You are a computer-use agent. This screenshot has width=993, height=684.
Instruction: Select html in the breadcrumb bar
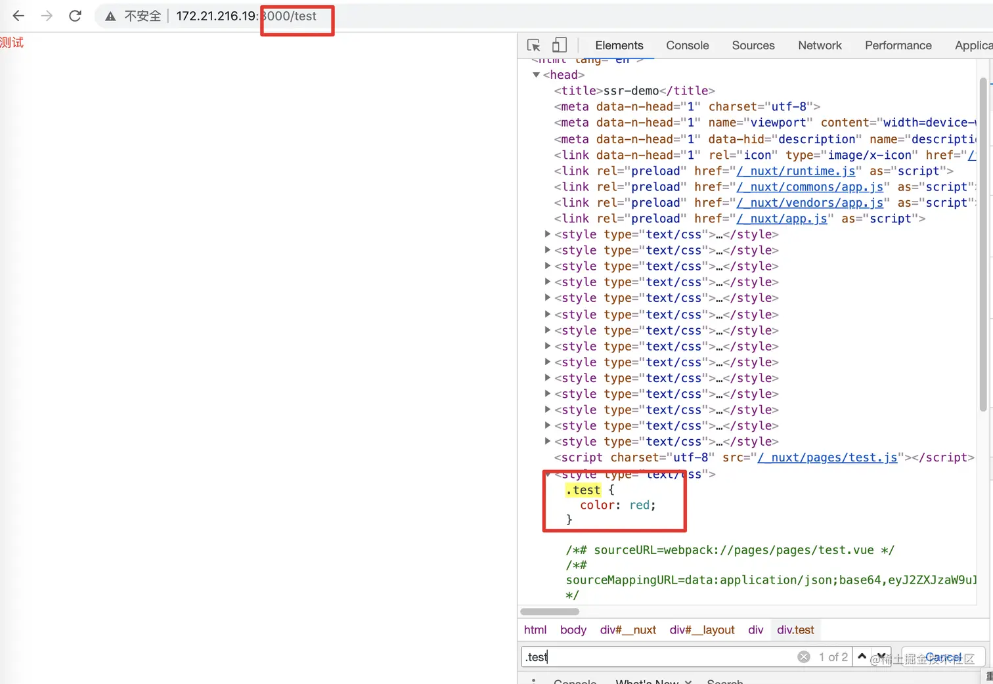point(535,630)
